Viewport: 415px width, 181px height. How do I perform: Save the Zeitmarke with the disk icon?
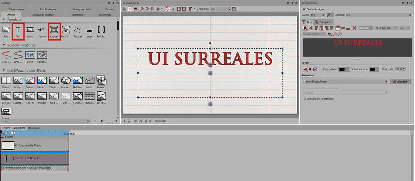234,8
